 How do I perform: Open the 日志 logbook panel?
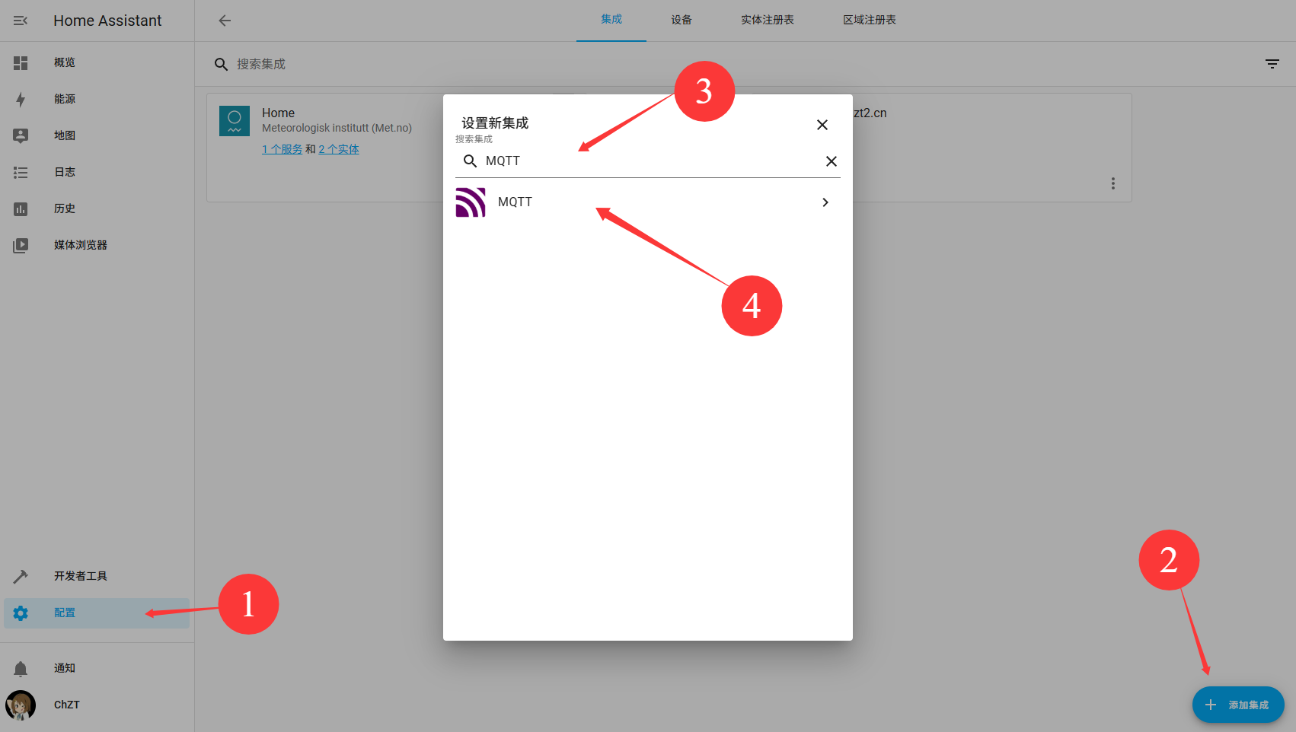[65, 172]
